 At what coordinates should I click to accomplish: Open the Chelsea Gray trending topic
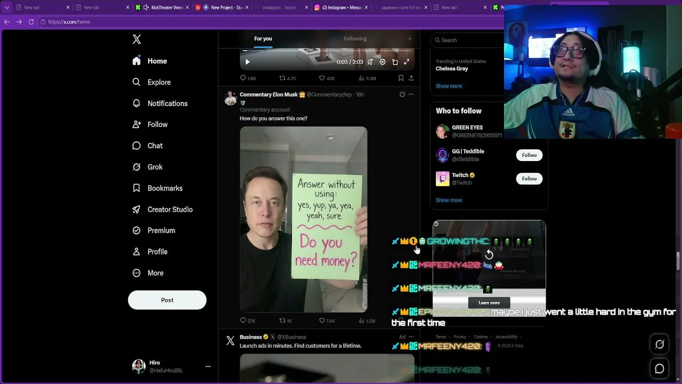pyautogui.click(x=452, y=69)
